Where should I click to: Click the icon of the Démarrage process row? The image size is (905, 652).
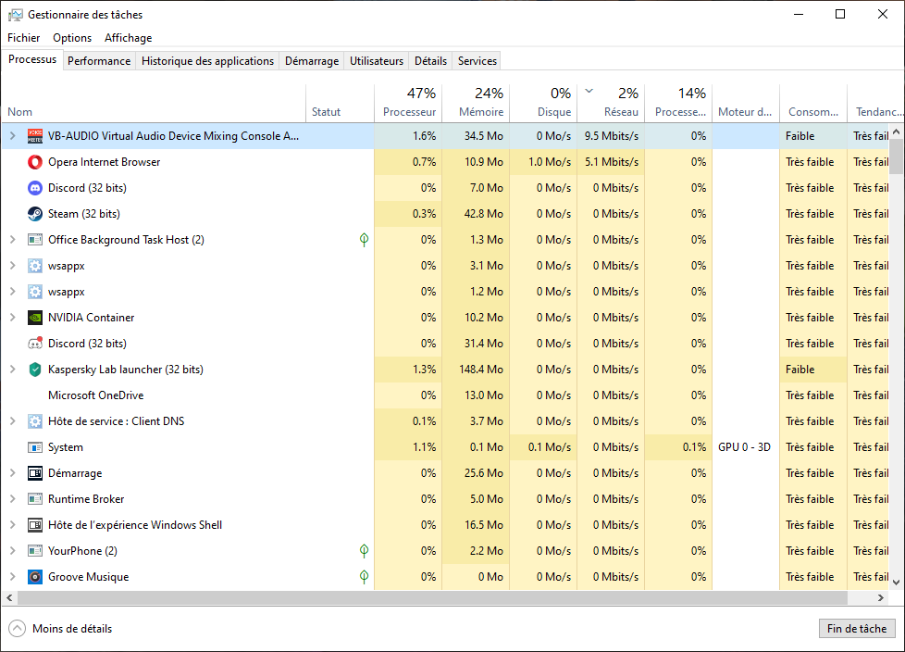coord(35,473)
